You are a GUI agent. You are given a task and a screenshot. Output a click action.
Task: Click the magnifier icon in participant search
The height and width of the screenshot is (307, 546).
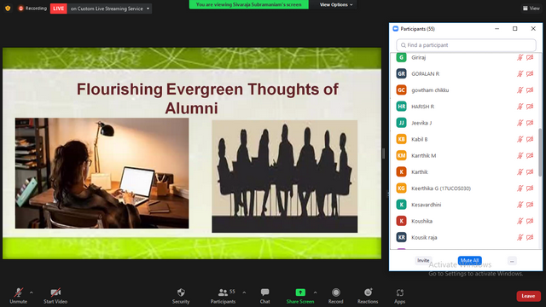pos(404,45)
